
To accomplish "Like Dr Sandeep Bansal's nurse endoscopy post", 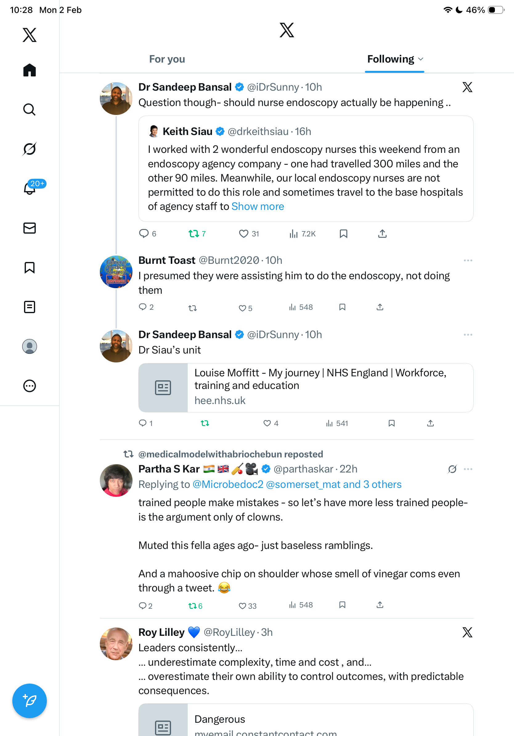I will pos(243,234).
